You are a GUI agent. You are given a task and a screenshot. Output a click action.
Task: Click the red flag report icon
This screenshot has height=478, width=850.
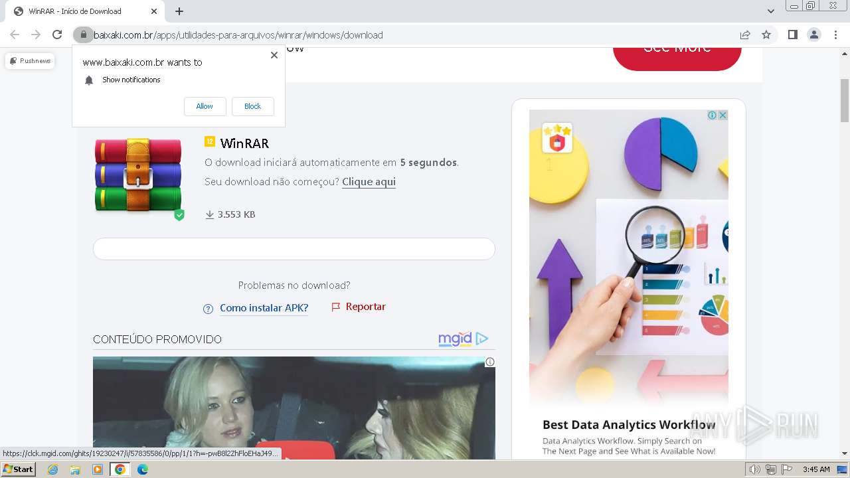(335, 307)
